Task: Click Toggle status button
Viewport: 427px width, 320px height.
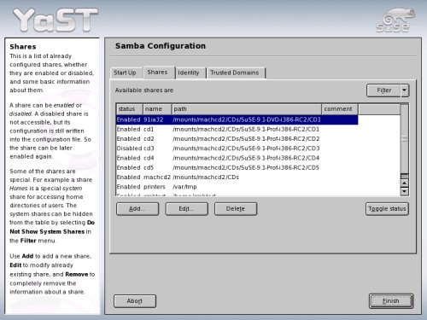Action: point(387,209)
